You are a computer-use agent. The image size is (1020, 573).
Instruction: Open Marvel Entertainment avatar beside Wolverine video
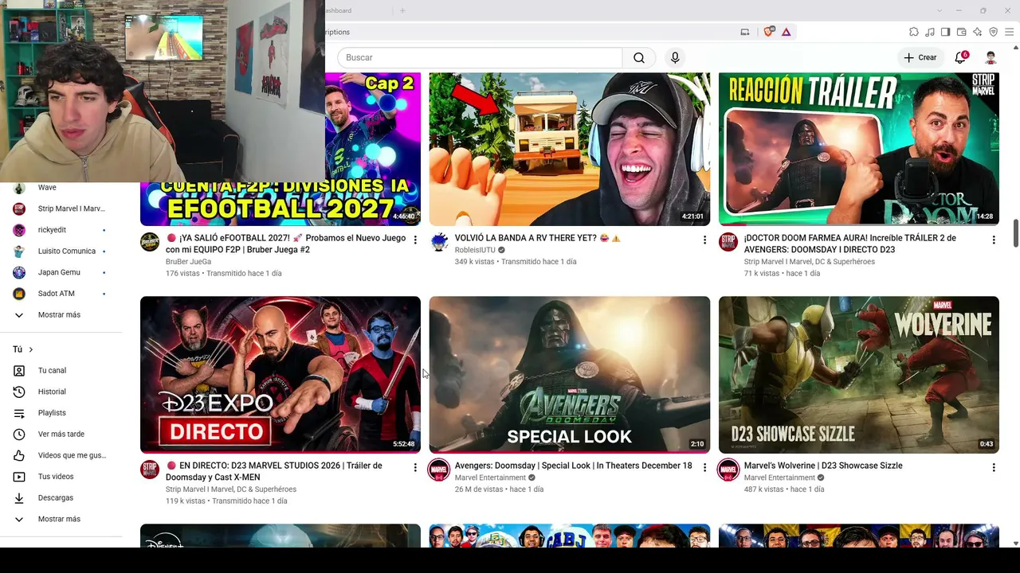pyautogui.click(x=728, y=470)
